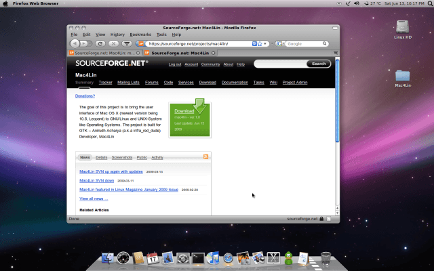The image size is (434, 271).
Task: Open the Mailing Lists navigation link
Action: (128, 83)
